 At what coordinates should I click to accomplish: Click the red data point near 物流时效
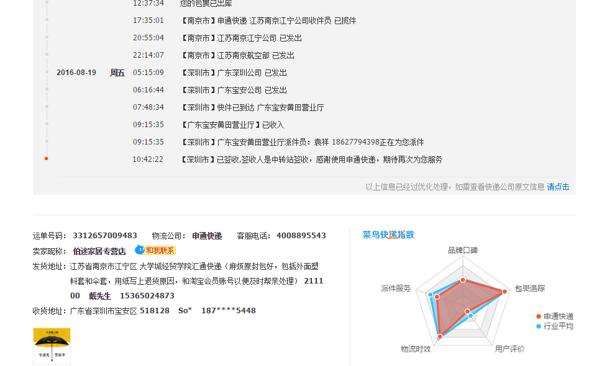(x=440, y=337)
